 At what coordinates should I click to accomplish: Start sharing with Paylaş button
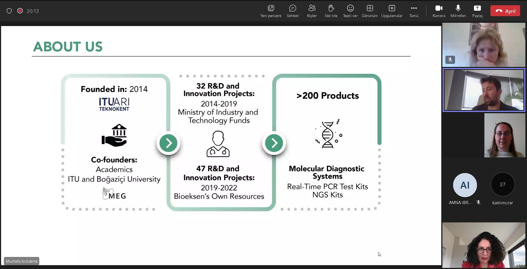click(x=477, y=11)
